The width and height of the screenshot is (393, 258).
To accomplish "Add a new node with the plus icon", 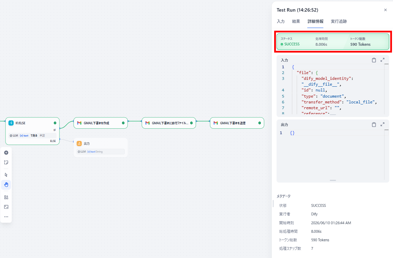I will point(6,153).
